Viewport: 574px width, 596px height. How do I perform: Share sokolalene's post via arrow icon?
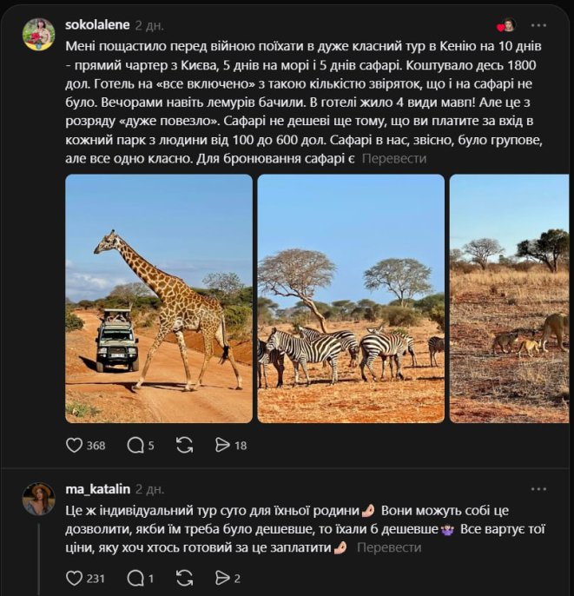coord(221,445)
